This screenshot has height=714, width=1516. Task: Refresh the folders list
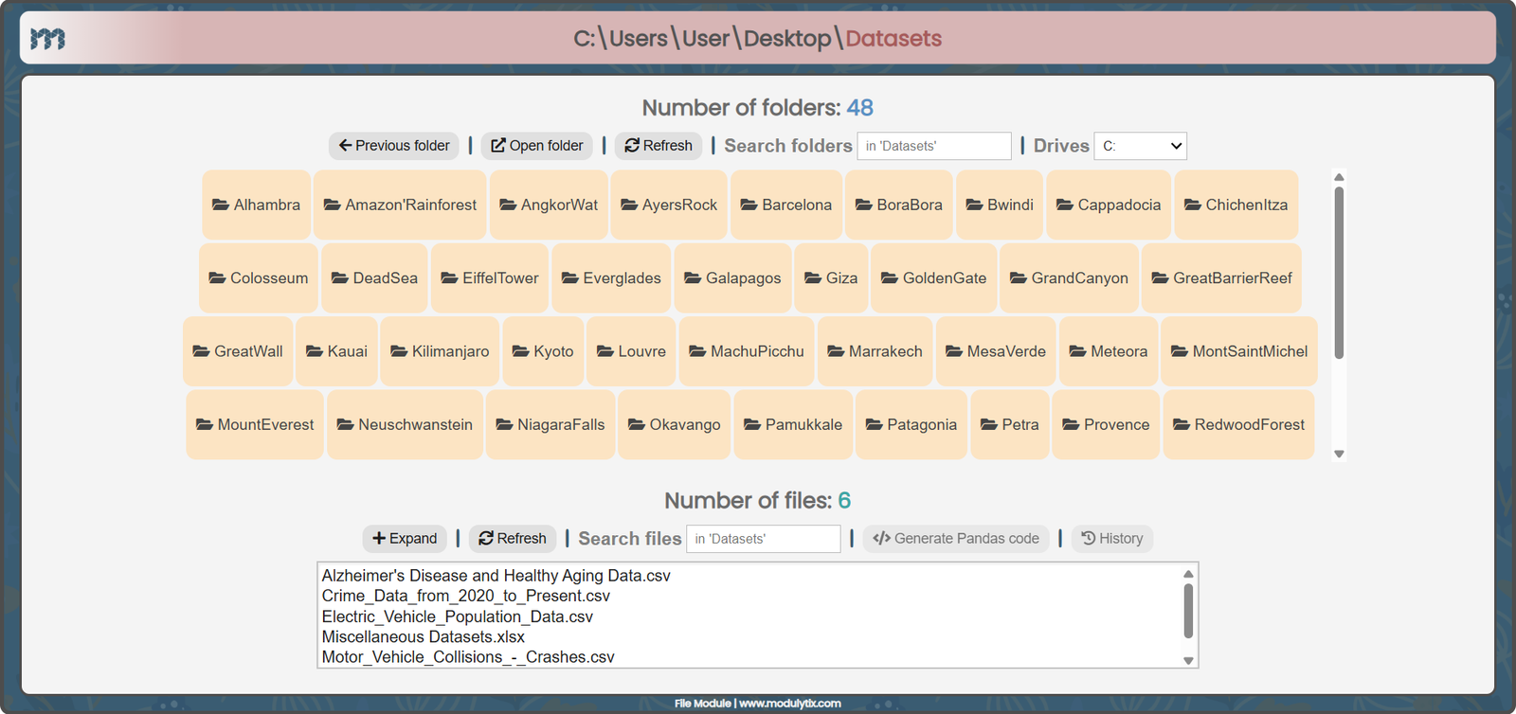click(x=659, y=146)
